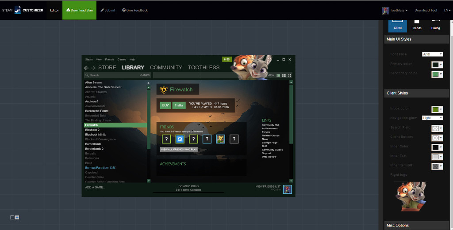Click ADD A GAME link
This screenshot has height=230, width=453.
(x=95, y=187)
